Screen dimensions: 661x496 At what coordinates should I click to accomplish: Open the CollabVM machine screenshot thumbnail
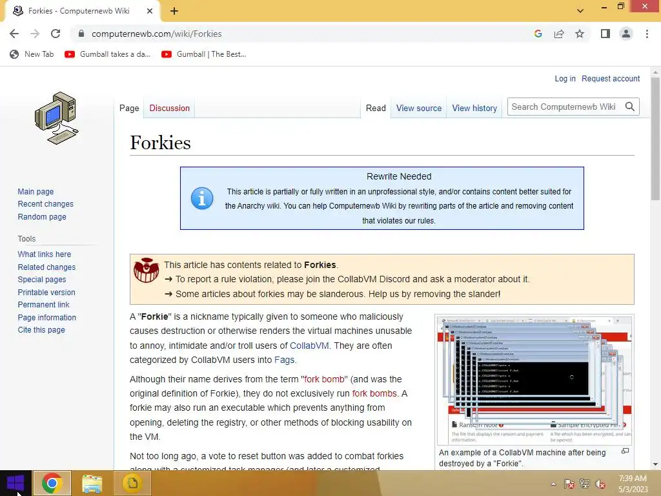pos(534,380)
